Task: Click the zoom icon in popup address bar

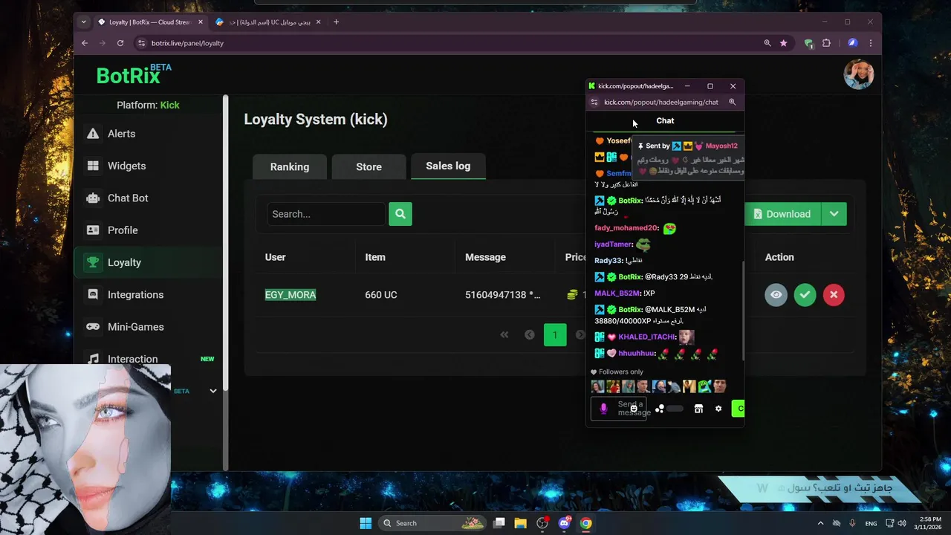Action: [732, 102]
